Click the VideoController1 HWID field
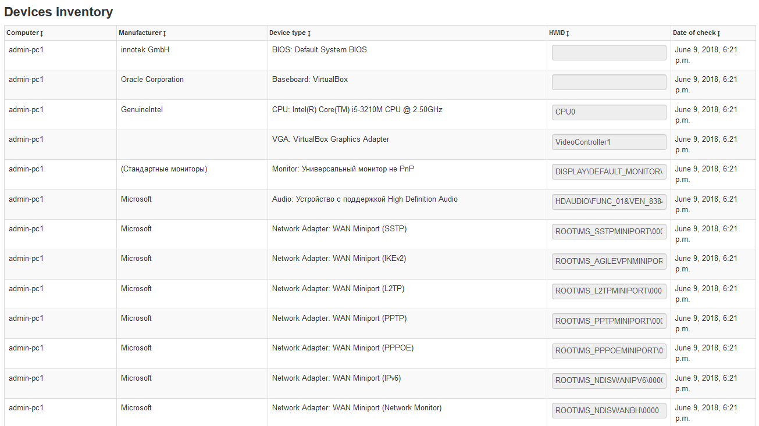 [x=608, y=142]
